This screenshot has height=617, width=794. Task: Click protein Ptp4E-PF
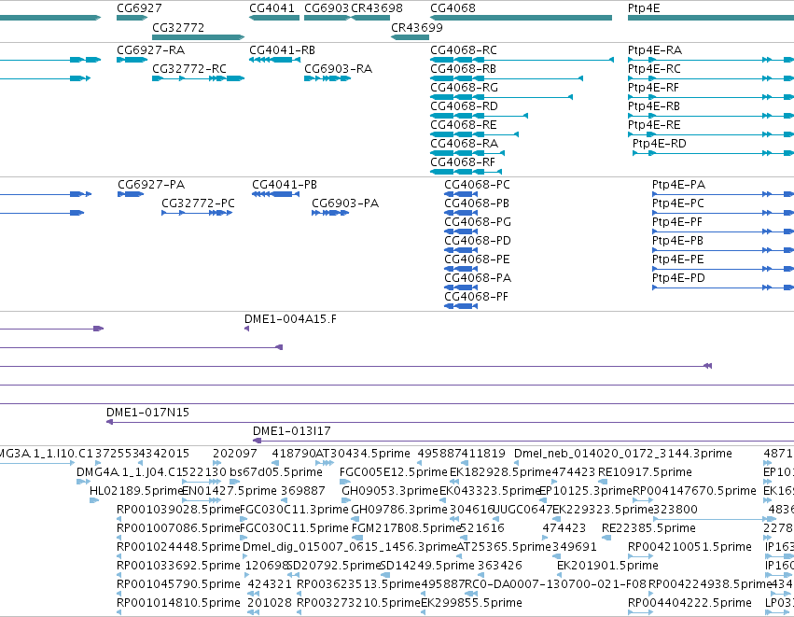(x=723, y=232)
